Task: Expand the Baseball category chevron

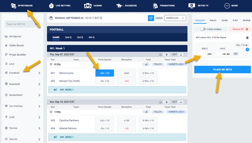Action: pos(39,84)
